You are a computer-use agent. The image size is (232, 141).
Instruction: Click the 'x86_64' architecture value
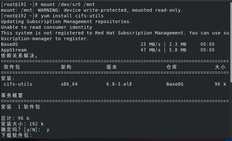[69, 84]
